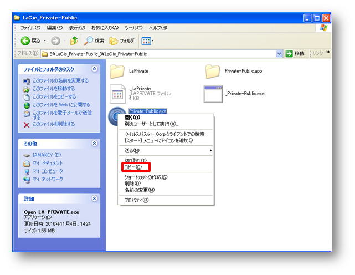The image size is (355, 275).
Task: Click the このファイルを削除する link
Action: [54, 124]
